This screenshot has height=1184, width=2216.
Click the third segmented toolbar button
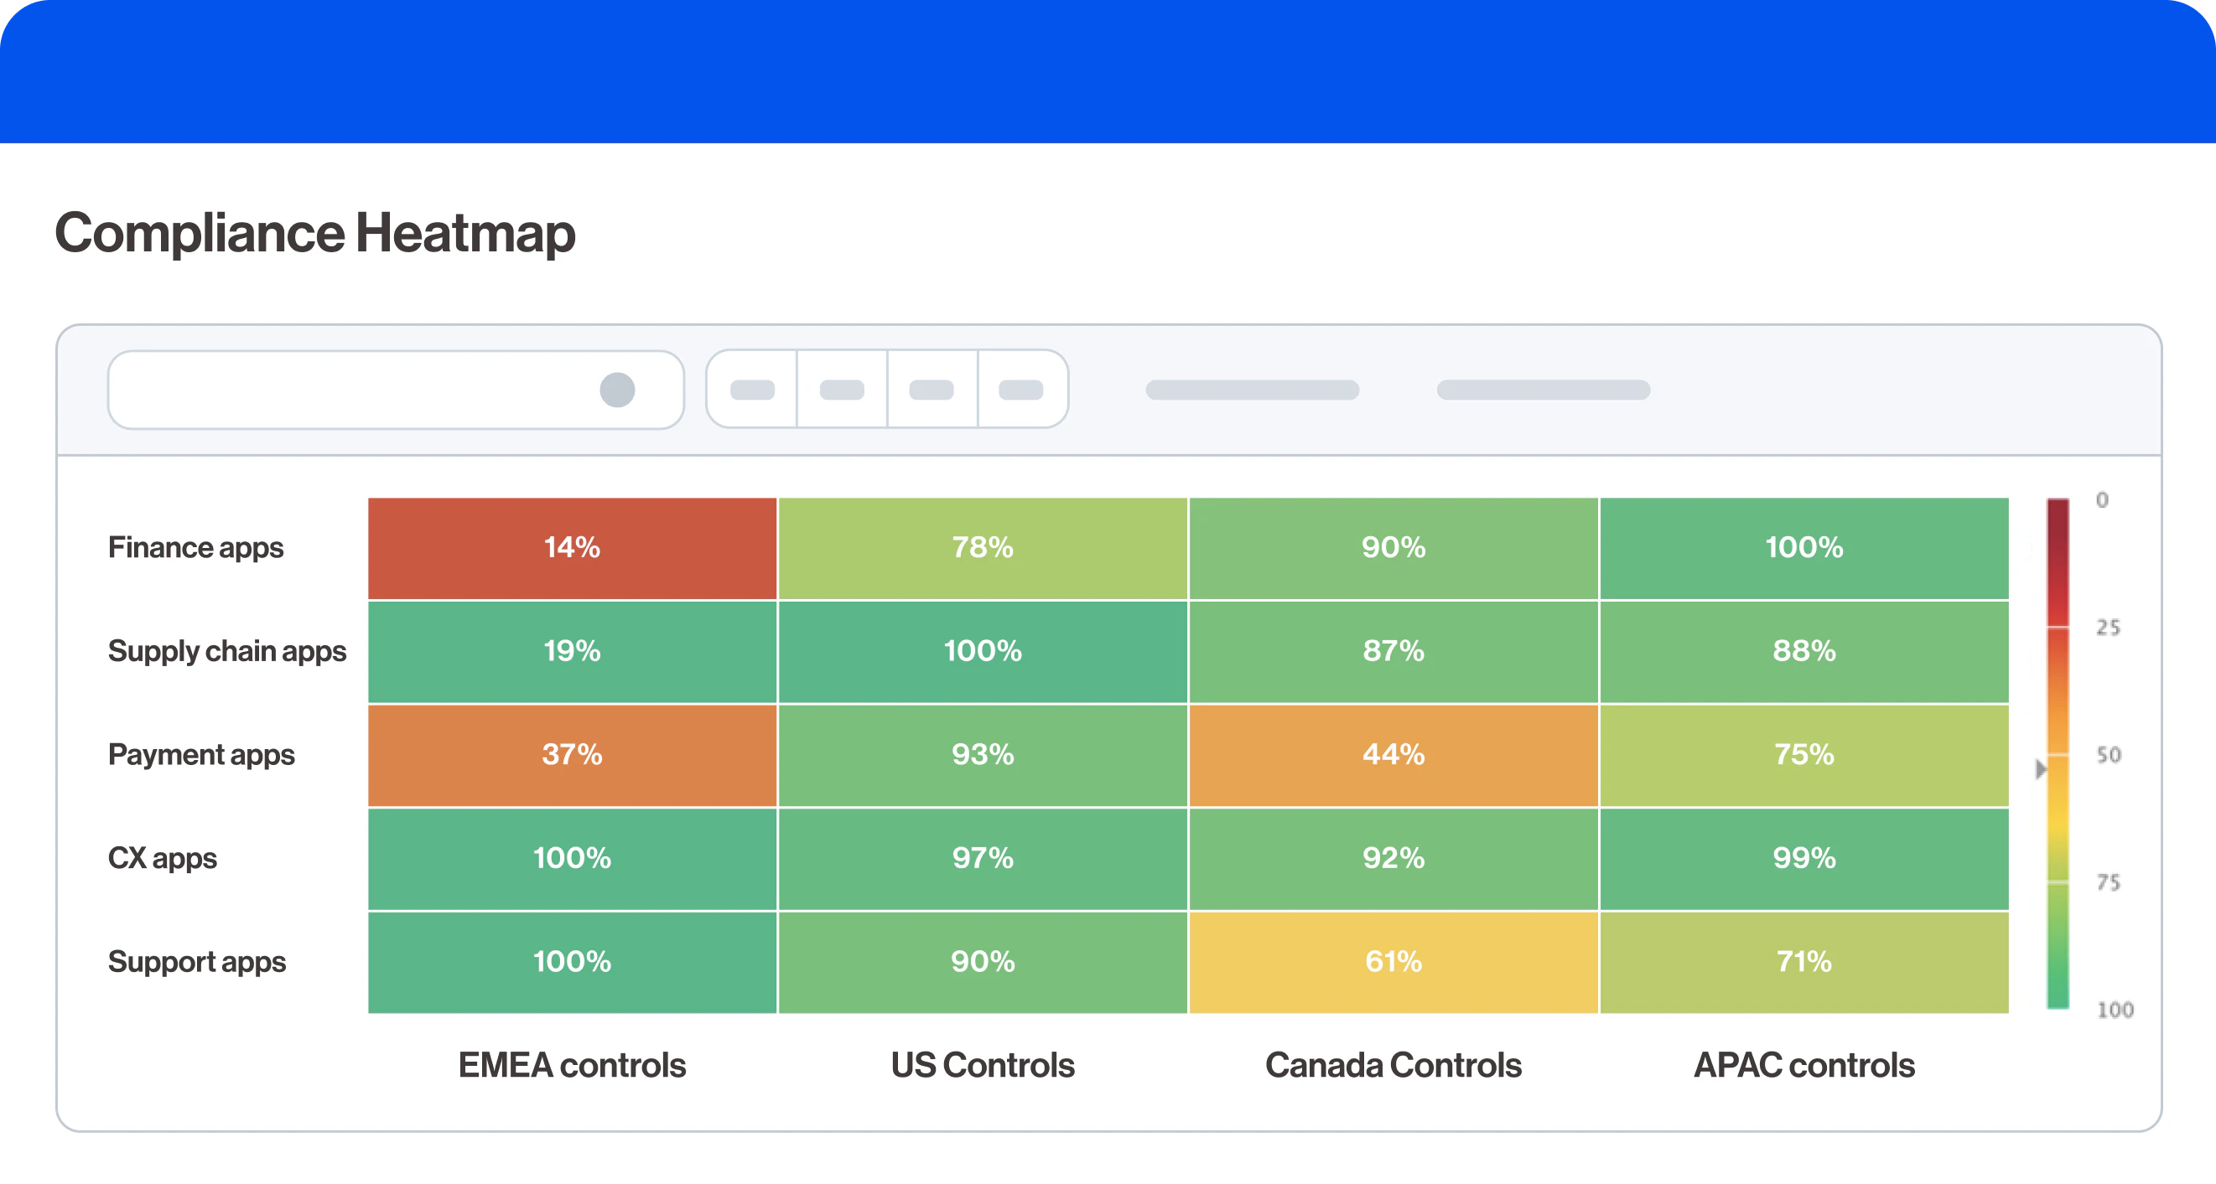coord(932,390)
